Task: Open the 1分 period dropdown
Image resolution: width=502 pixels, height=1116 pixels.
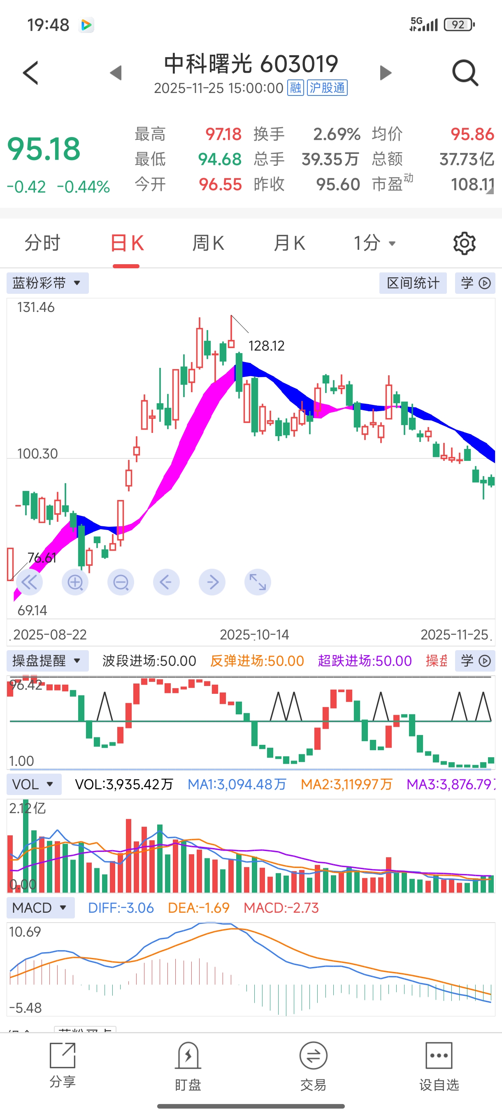Action: pyautogui.click(x=374, y=243)
